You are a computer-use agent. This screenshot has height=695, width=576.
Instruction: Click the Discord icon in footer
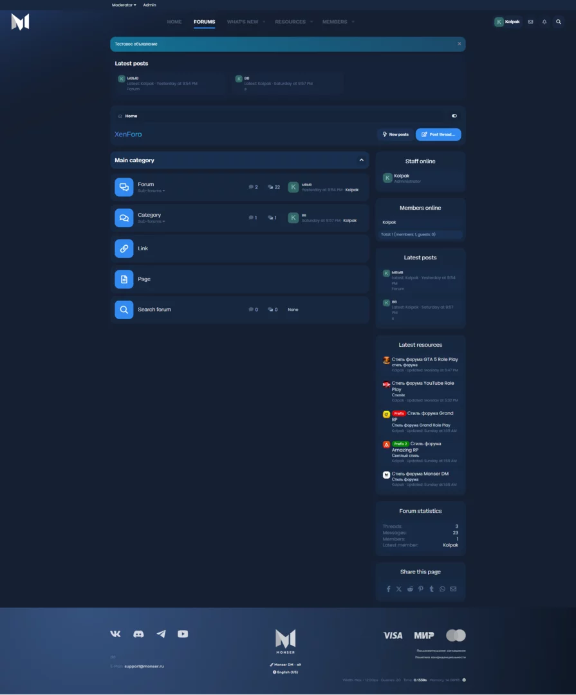[x=138, y=634]
